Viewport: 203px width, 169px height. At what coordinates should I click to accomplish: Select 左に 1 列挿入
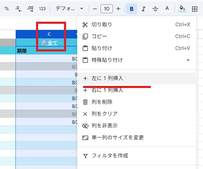coord(137,78)
